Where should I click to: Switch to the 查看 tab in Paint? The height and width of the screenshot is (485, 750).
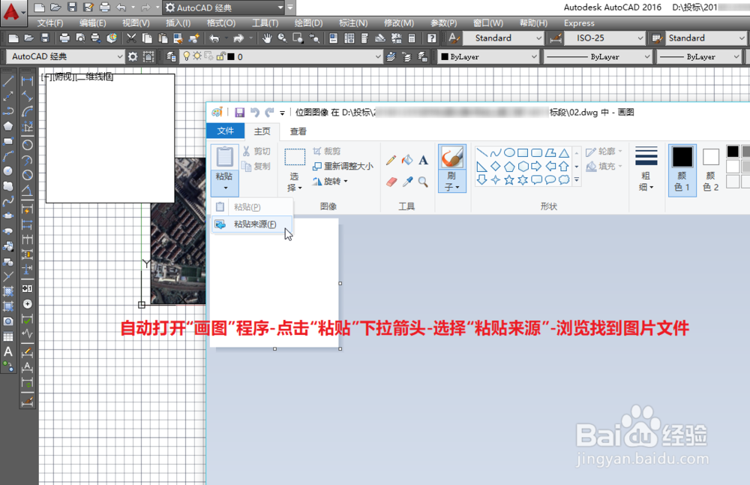coord(298,131)
